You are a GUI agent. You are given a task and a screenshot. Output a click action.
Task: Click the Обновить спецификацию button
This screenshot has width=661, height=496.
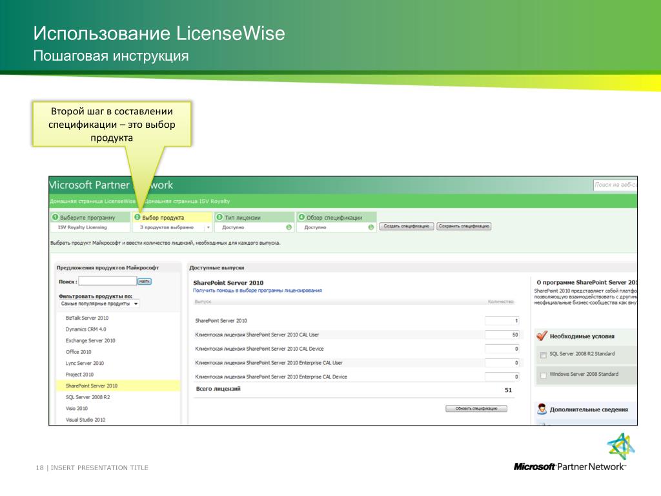476,408
